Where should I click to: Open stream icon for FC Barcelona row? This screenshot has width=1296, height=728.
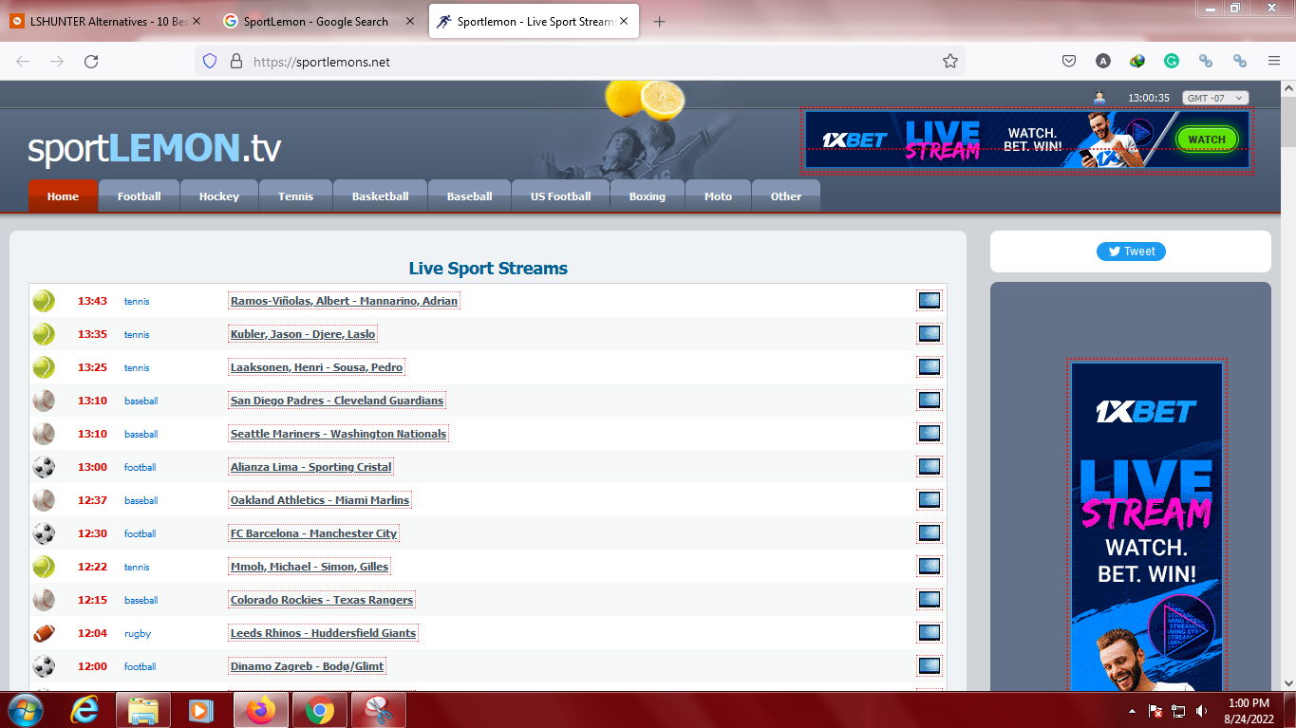pos(930,533)
